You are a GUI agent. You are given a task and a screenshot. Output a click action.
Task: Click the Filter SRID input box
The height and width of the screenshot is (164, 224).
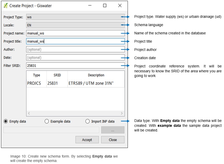pos(75,66)
